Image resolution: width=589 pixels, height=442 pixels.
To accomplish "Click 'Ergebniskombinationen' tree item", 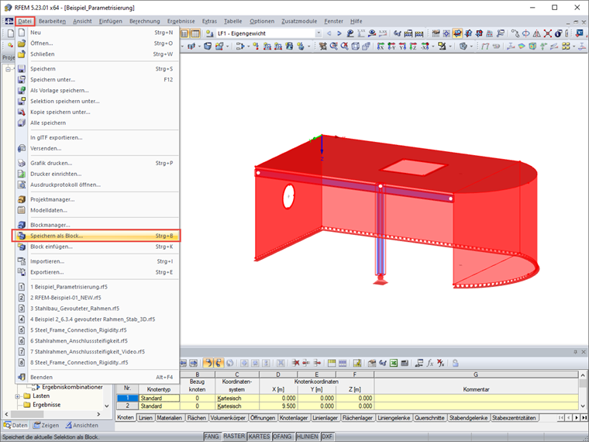I will tap(72, 387).
